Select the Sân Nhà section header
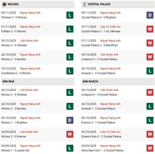Screen dimensions: 155x154 [9, 82]
